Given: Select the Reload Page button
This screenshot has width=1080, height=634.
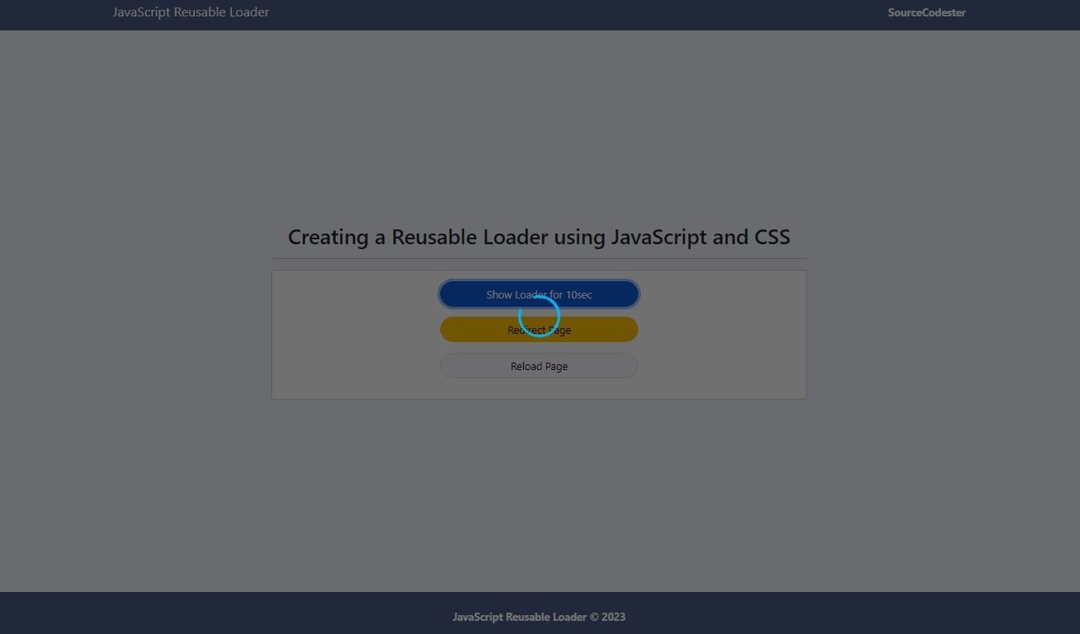Looking at the screenshot, I should tap(539, 366).
